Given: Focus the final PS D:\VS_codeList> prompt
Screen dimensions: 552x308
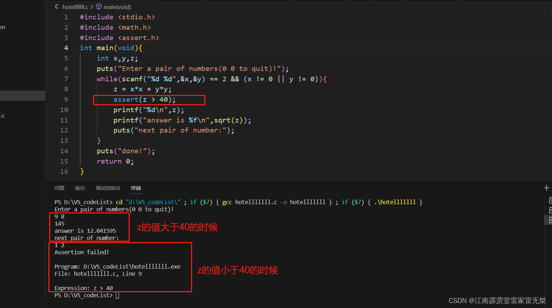Looking at the screenshot, I should click(87, 295).
